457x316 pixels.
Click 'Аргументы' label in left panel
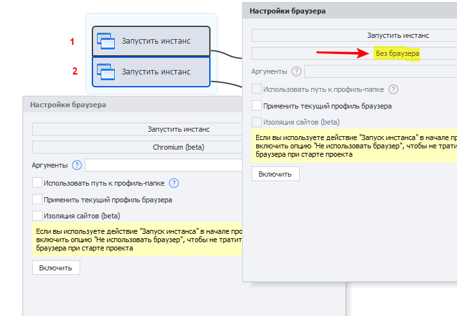click(x=49, y=165)
